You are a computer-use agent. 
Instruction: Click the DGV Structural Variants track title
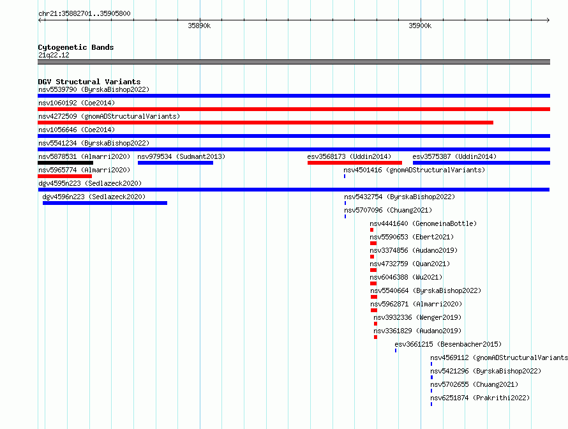89,82
